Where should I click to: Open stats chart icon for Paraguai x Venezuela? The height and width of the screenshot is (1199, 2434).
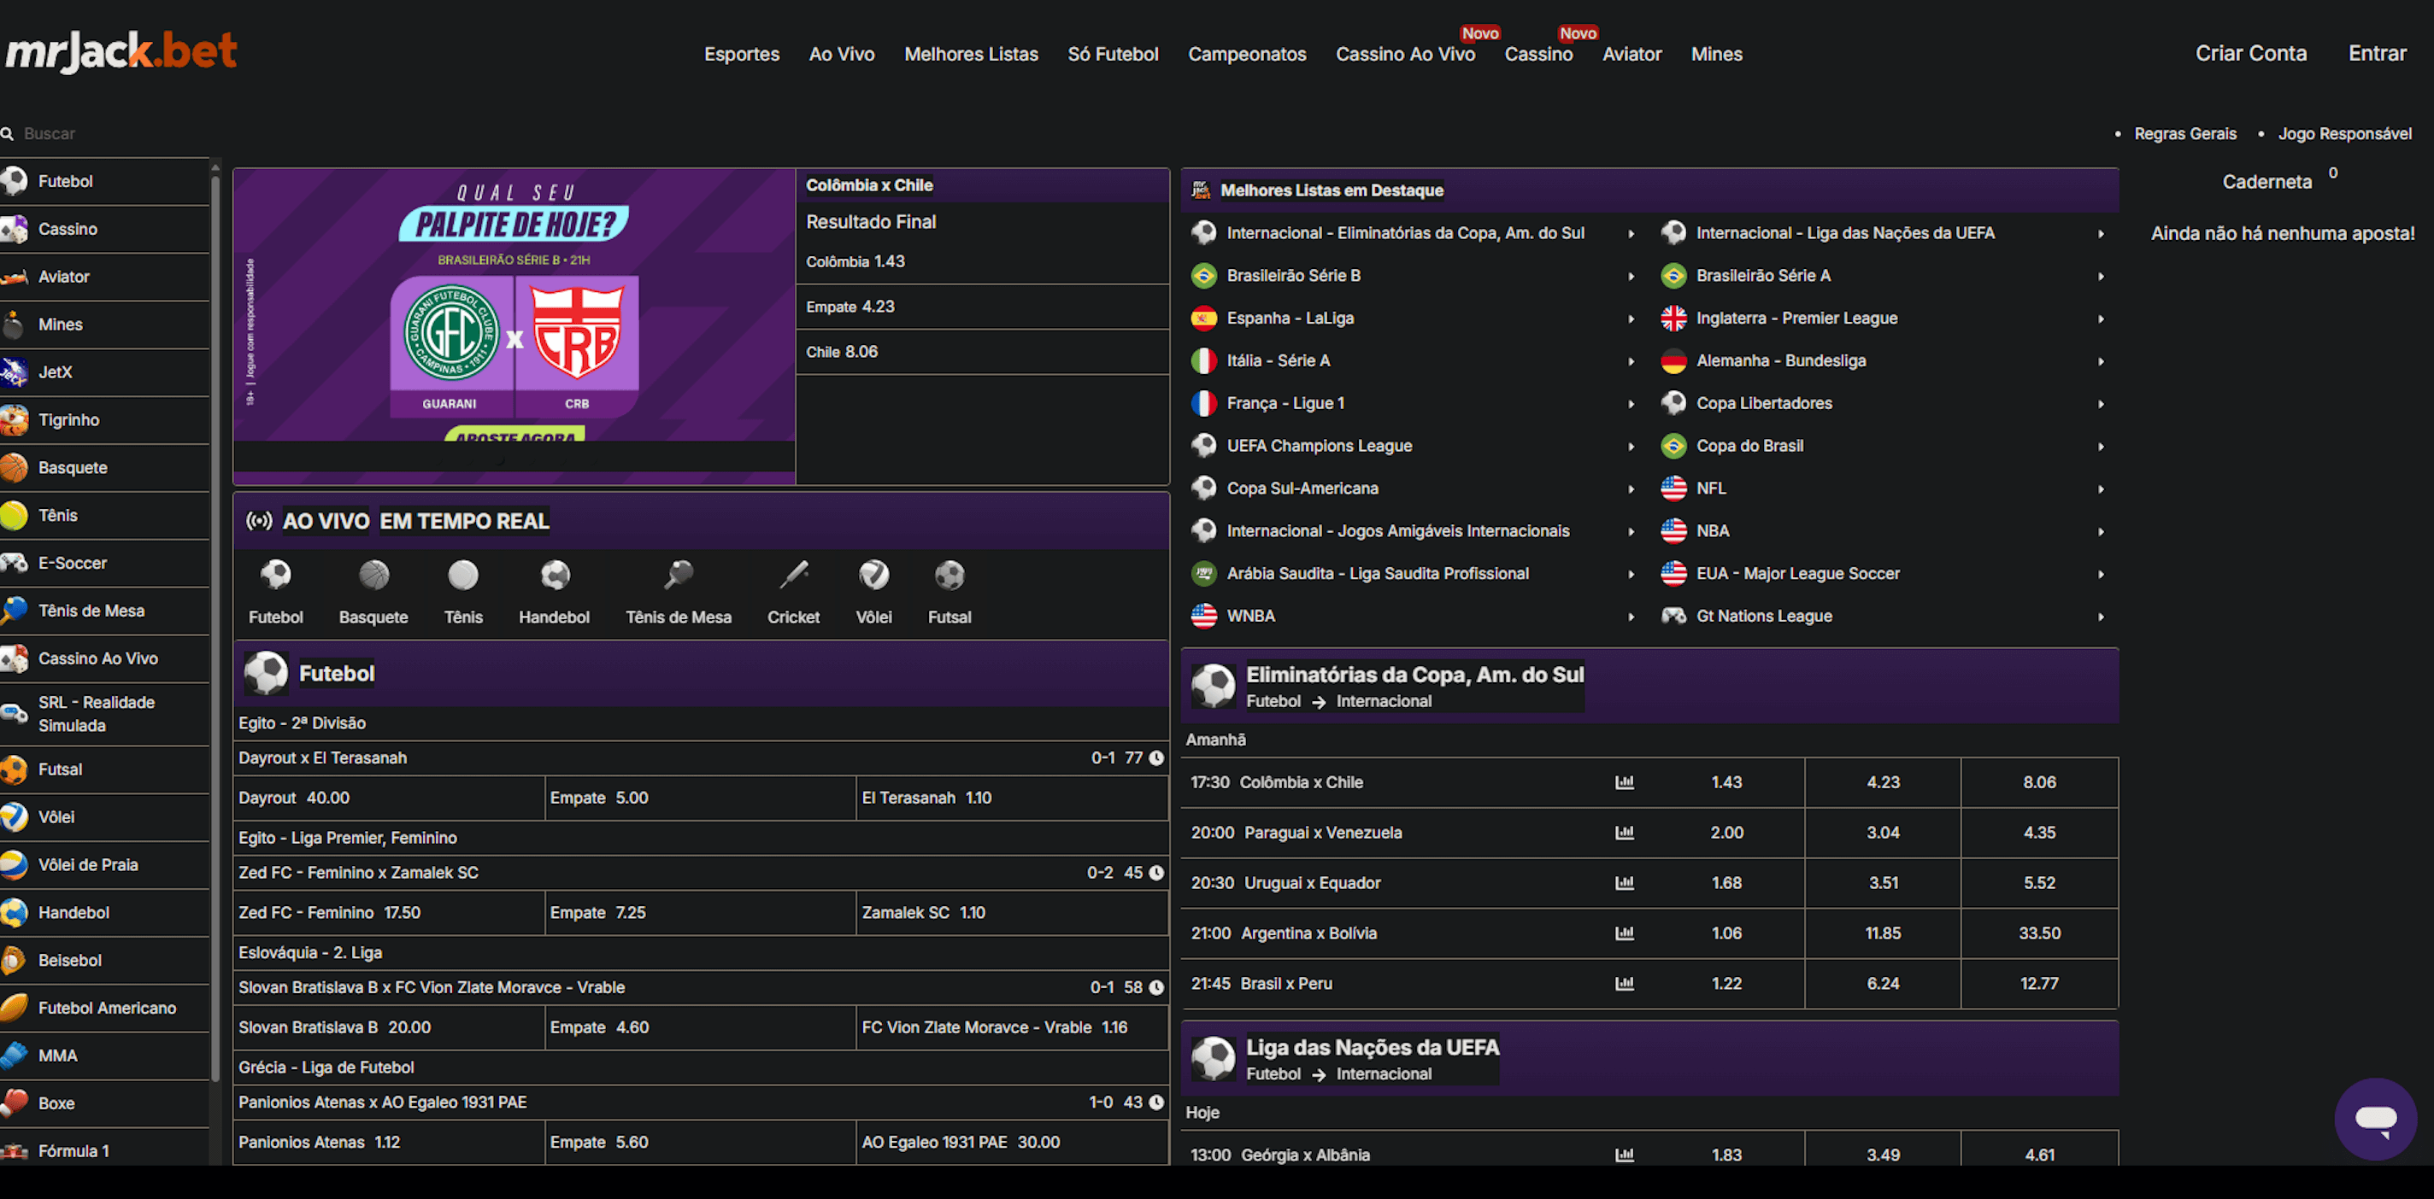pos(1625,833)
